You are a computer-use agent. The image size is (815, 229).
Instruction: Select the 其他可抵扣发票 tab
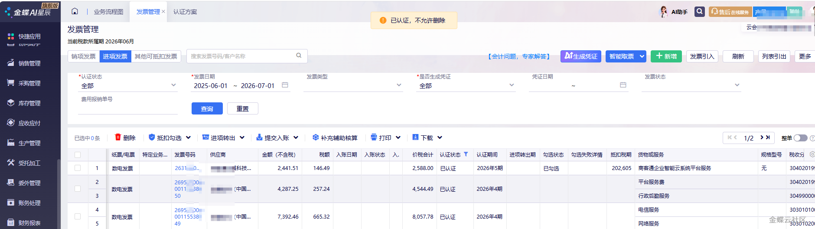click(x=156, y=56)
